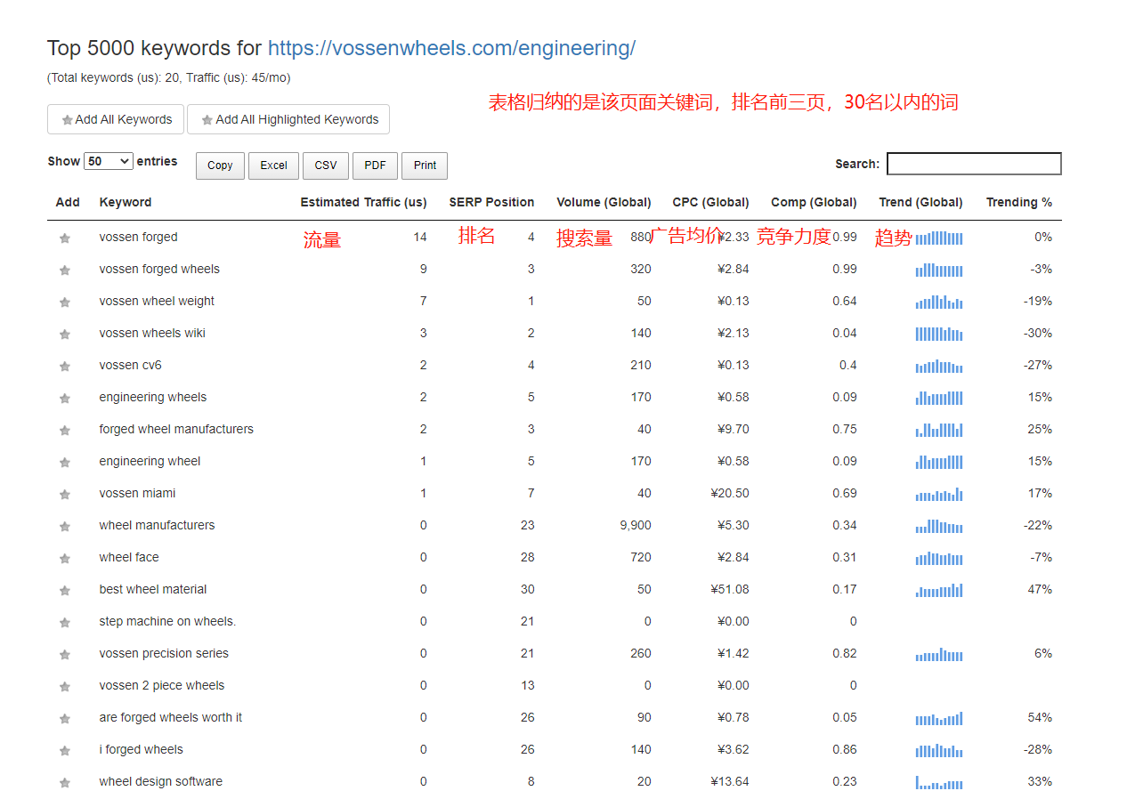The image size is (1135, 799).
Task: Star 'vossen 2 piece wheels' keyword
Action: click(x=65, y=687)
